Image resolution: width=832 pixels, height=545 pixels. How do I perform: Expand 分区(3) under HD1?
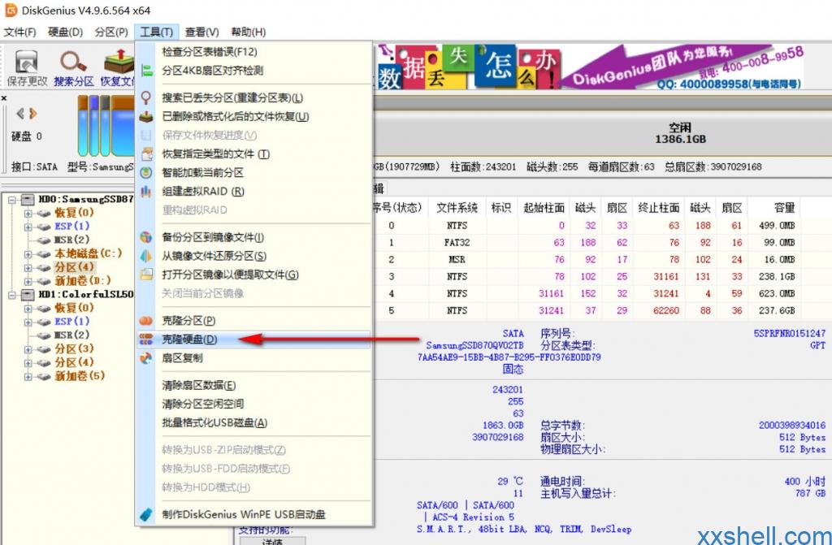click(28, 349)
